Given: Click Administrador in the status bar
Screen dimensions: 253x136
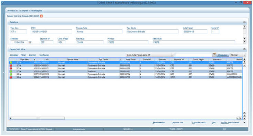Looking at the screenshot, I should 79,129.
